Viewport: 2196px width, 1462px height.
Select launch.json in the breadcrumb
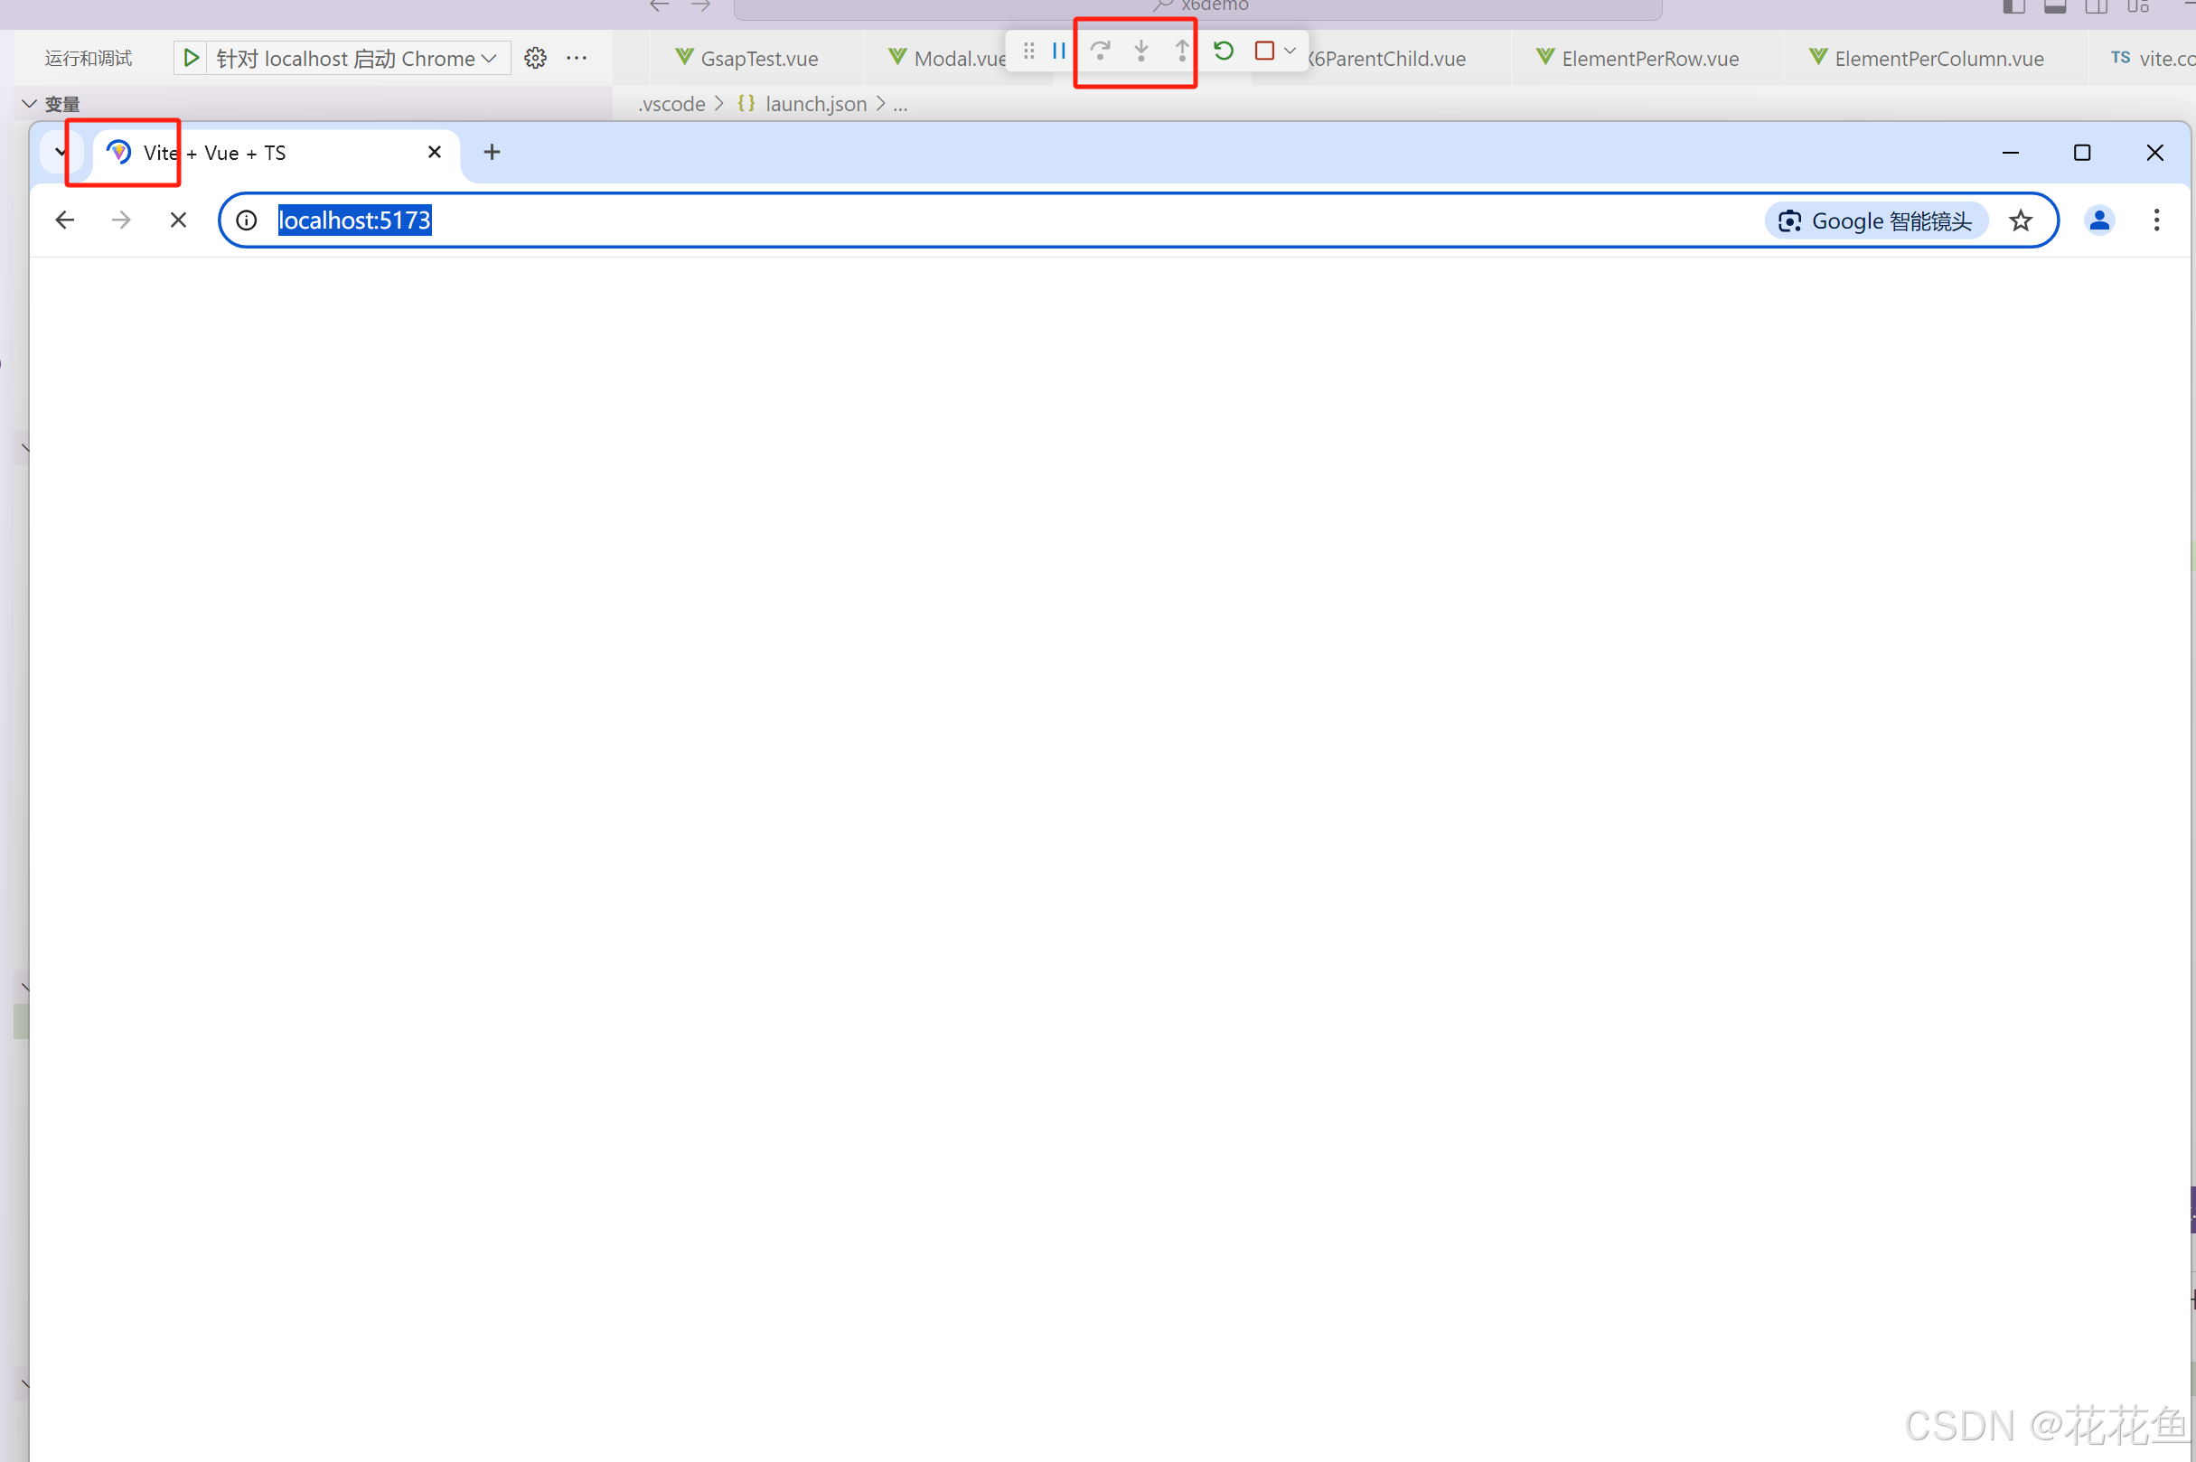click(815, 104)
